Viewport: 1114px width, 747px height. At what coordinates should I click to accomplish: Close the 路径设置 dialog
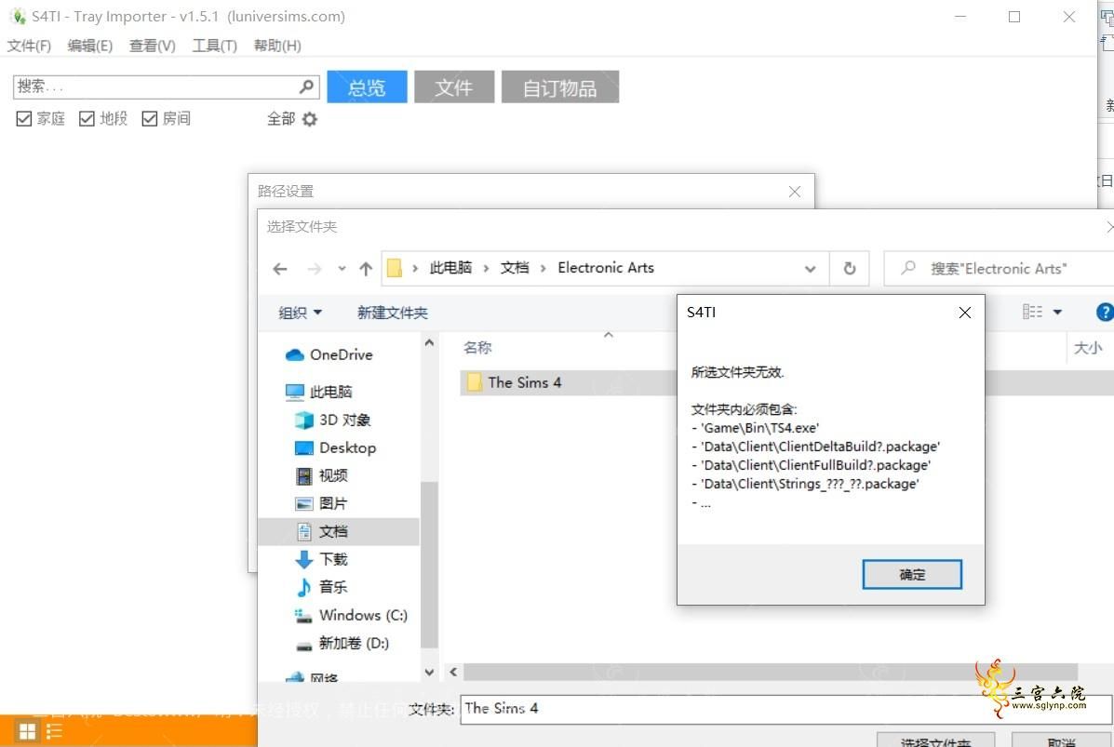pyautogui.click(x=794, y=191)
